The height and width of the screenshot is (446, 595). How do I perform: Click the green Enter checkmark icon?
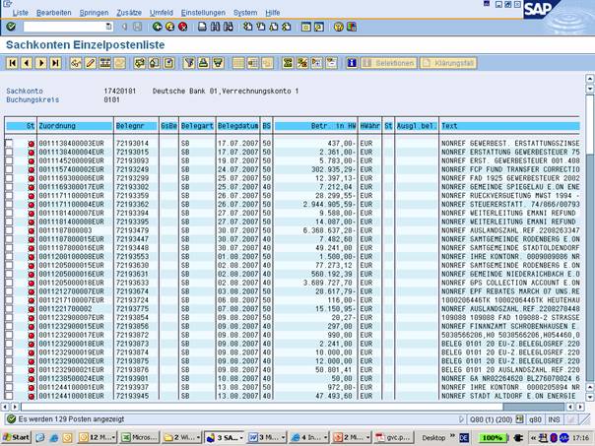(11, 27)
